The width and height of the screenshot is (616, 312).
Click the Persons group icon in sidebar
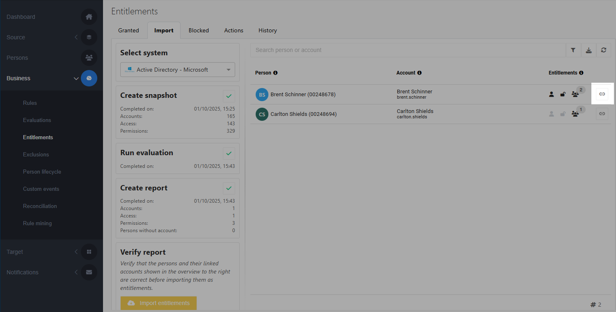coord(89,58)
